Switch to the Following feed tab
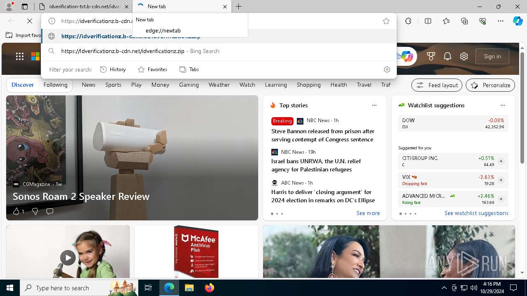 (x=56, y=85)
